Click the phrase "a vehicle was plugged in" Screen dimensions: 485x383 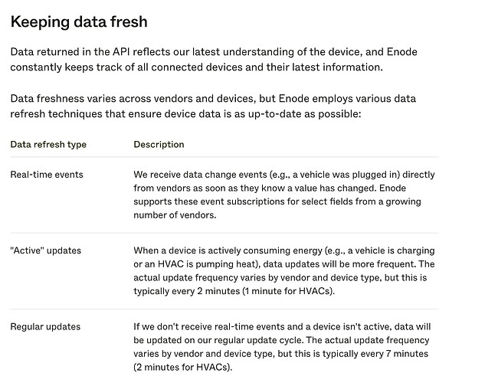point(335,175)
